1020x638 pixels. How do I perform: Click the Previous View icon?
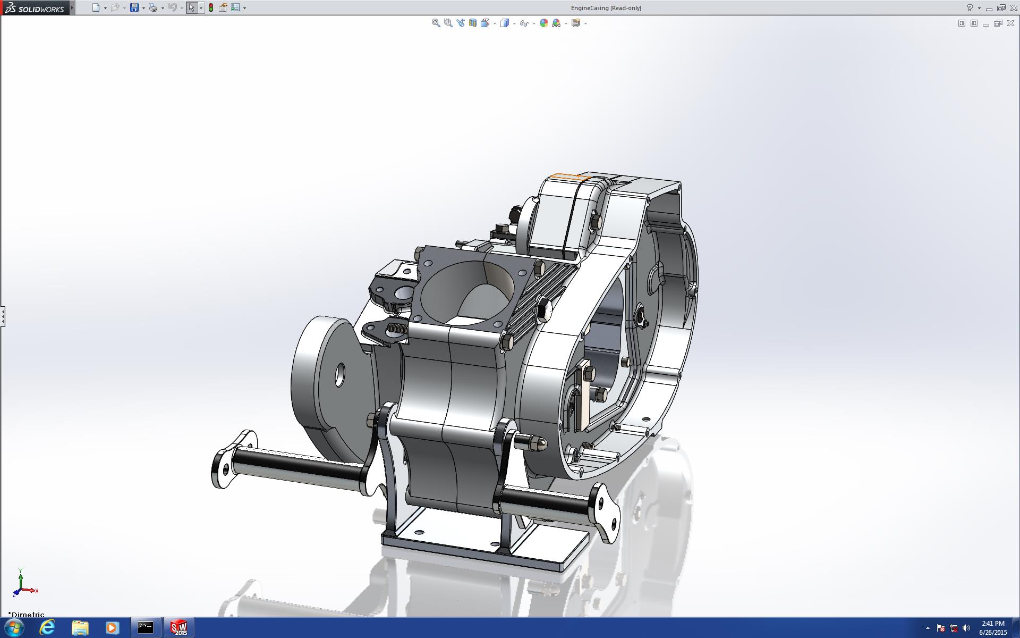(460, 23)
